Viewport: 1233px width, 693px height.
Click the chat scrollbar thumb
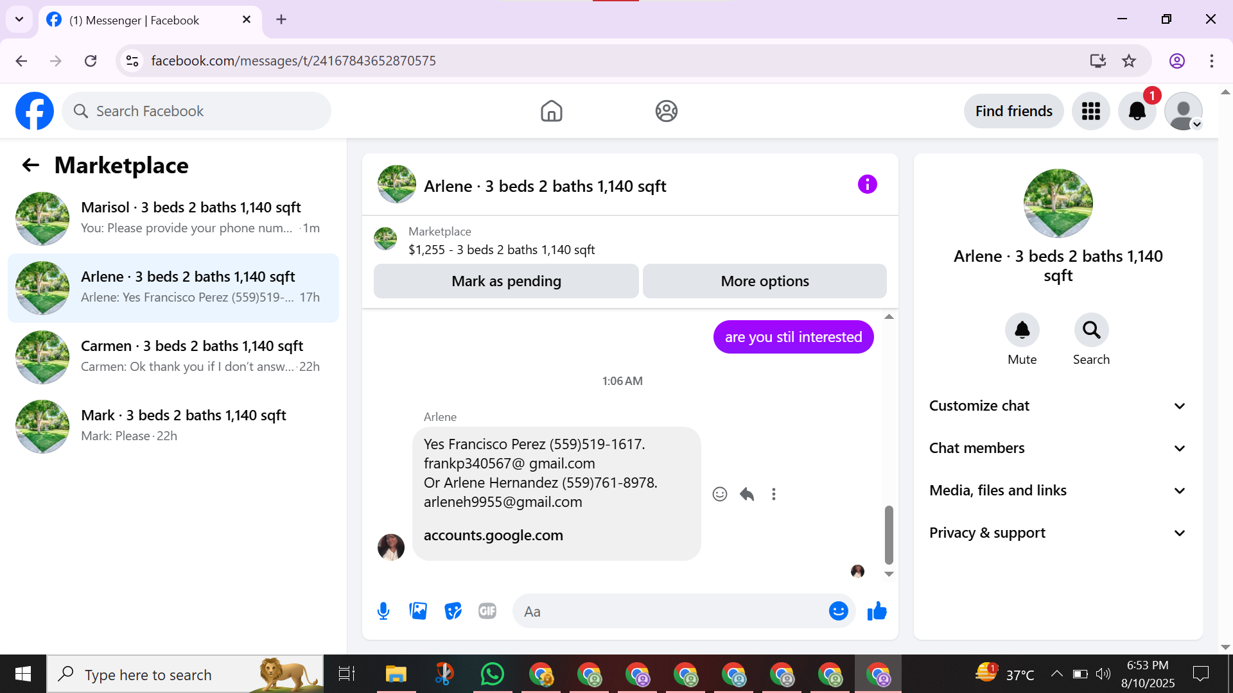tap(889, 534)
